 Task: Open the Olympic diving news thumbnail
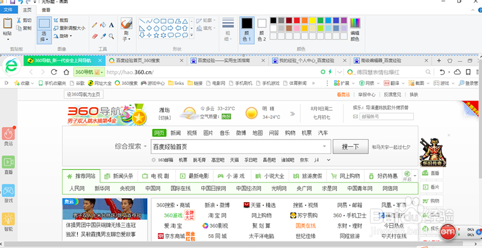(x=105, y=209)
